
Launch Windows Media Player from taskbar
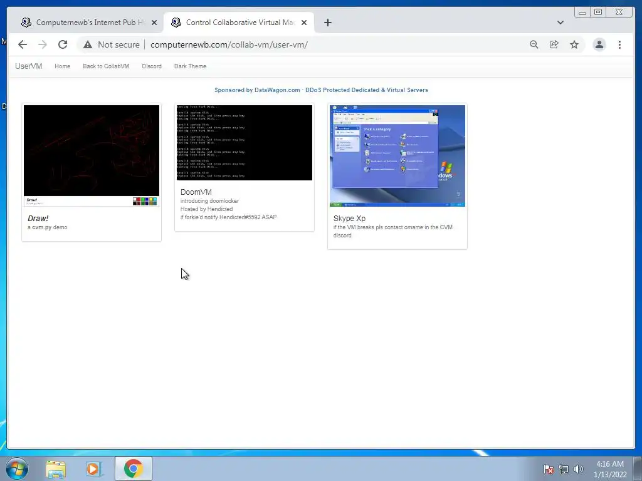pyautogui.click(x=94, y=468)
